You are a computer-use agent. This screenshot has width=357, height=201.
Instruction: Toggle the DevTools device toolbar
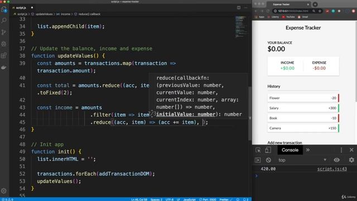tap(268, 150)
